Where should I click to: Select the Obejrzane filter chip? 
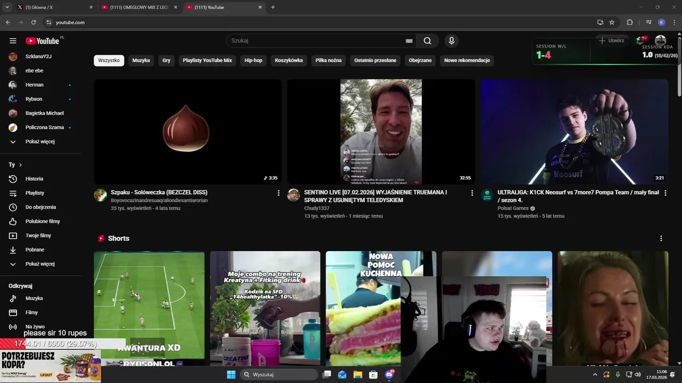[x=420, y=61]
